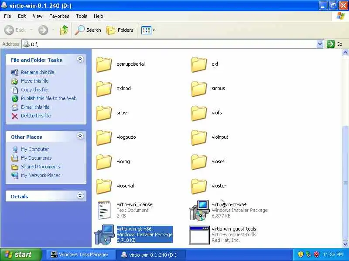Go to My Computer in Other Places
349x261 pixels.
point(35,149)
